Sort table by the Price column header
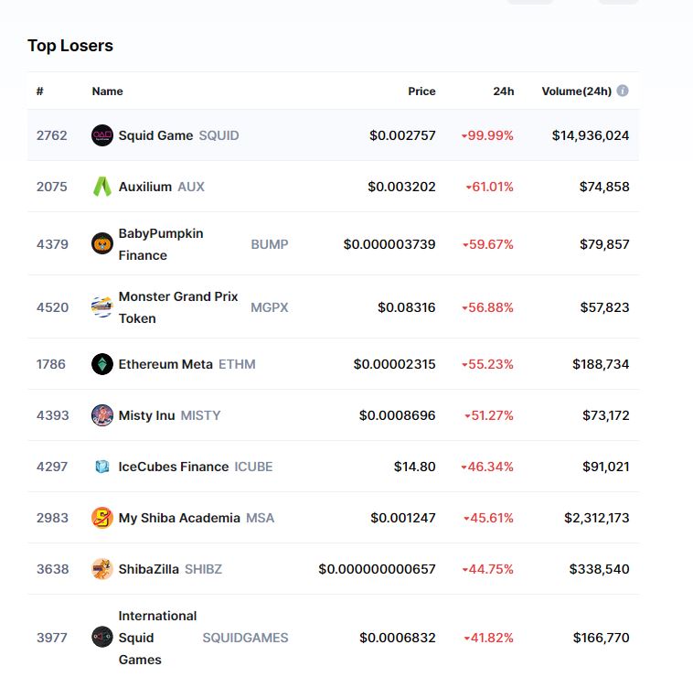 click(421, 91)
